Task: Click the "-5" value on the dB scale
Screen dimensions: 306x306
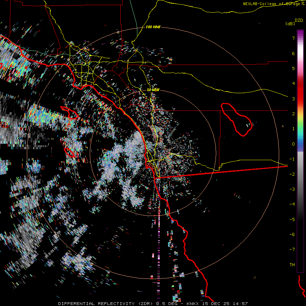Action: (292, 220)
